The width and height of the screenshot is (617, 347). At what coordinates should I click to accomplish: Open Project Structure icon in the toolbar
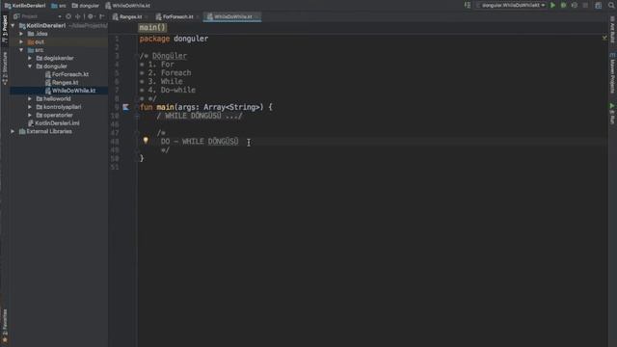pos(598,6)
